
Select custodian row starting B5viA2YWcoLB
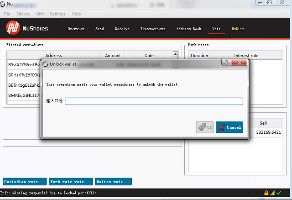click(x=24, y=65)
